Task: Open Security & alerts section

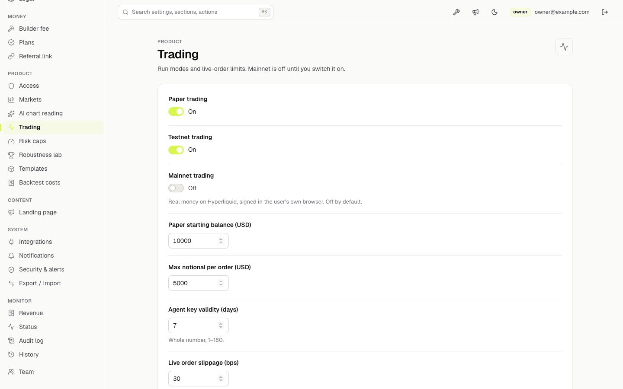Action: (53, 269)
